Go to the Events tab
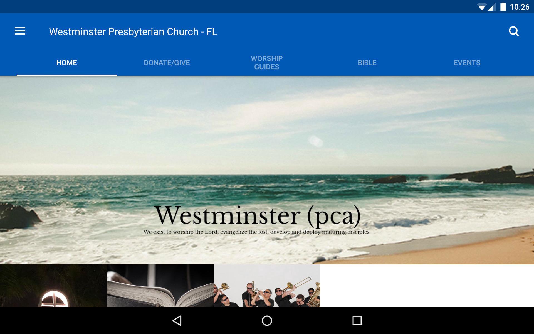The image size is (534, 334). point(467,63)
